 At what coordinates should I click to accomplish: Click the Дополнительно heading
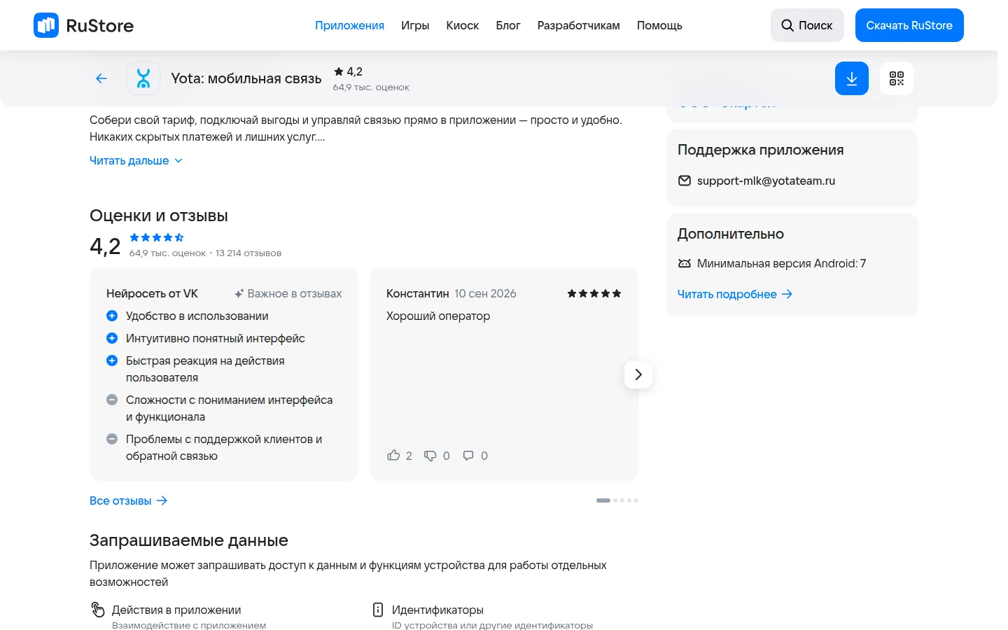pos(731,234)
